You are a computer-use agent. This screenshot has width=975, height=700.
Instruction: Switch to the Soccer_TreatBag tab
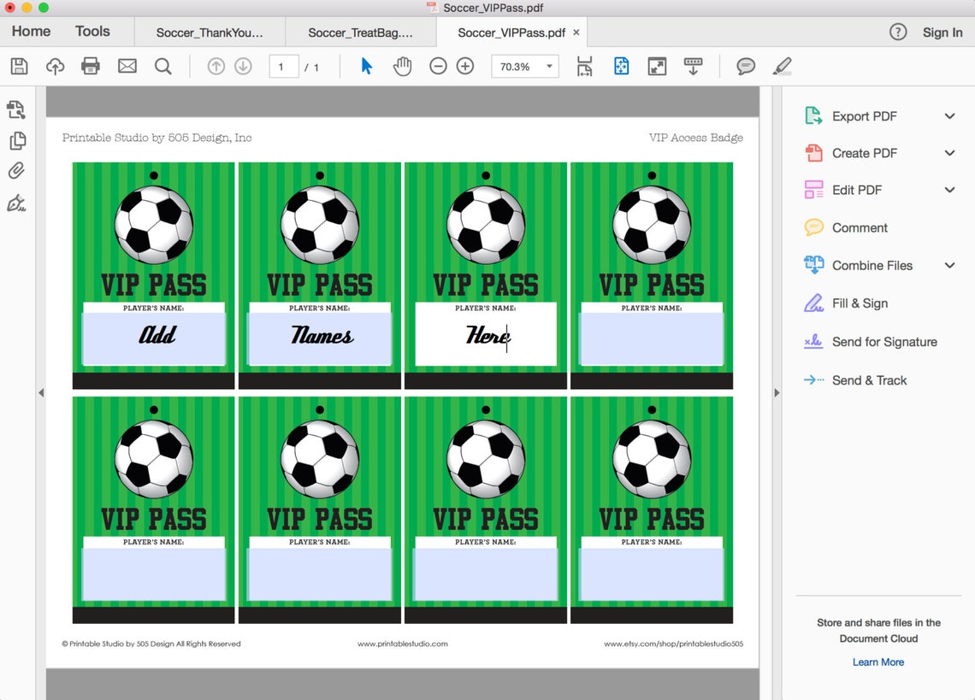(360, 32)
